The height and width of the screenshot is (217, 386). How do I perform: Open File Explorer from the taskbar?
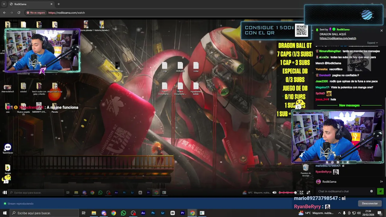[94, 213]
